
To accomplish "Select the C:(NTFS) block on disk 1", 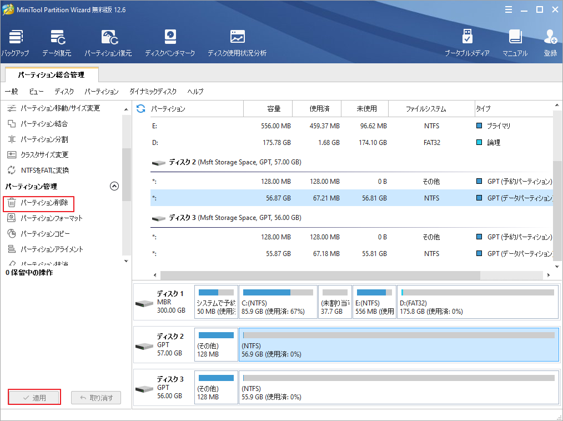I will tap(278, 302).
